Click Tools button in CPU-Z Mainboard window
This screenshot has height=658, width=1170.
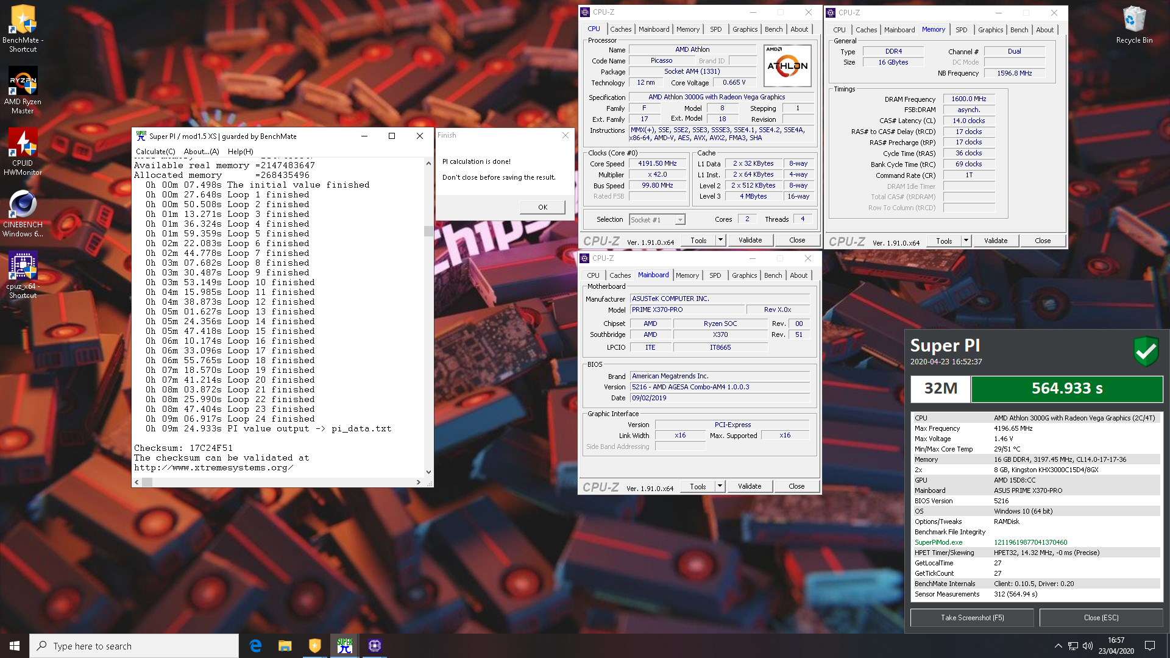point(698,486)
